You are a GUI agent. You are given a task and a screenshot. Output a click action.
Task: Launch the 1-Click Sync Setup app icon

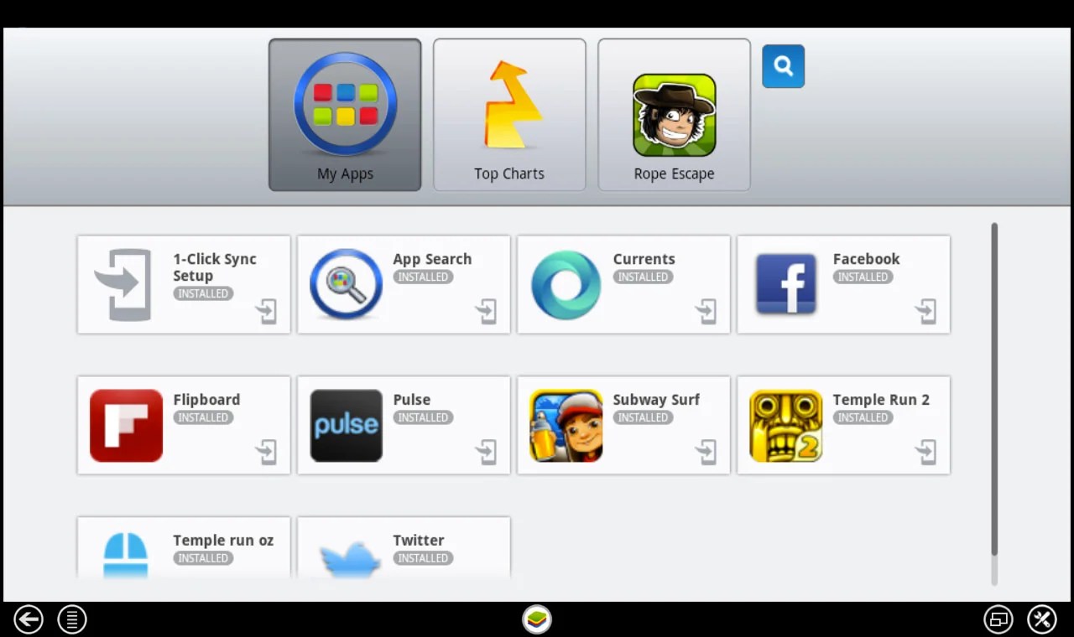[x=124, y=285]
